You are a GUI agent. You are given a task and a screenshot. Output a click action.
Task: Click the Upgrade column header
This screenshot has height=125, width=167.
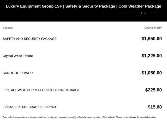coord(8,28)
